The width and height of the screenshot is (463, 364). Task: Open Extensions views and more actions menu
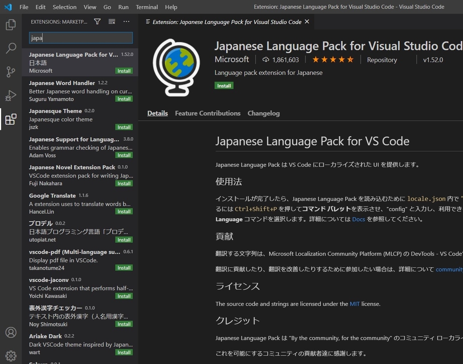pos(126,22)
